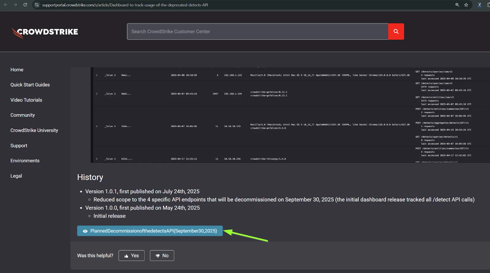The width and height of the screenshot is (490, 273).
Task: Click the red search magnifier button
Action: [x=396, y=32]
